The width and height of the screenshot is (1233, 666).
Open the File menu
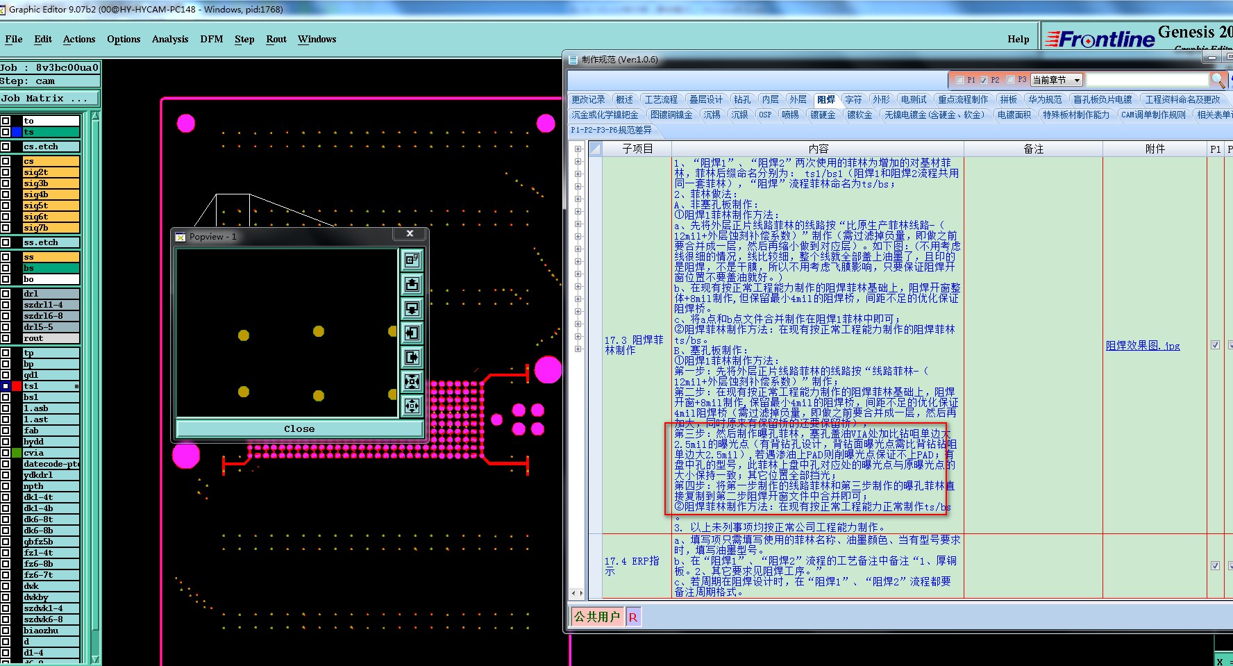(14, 40)
